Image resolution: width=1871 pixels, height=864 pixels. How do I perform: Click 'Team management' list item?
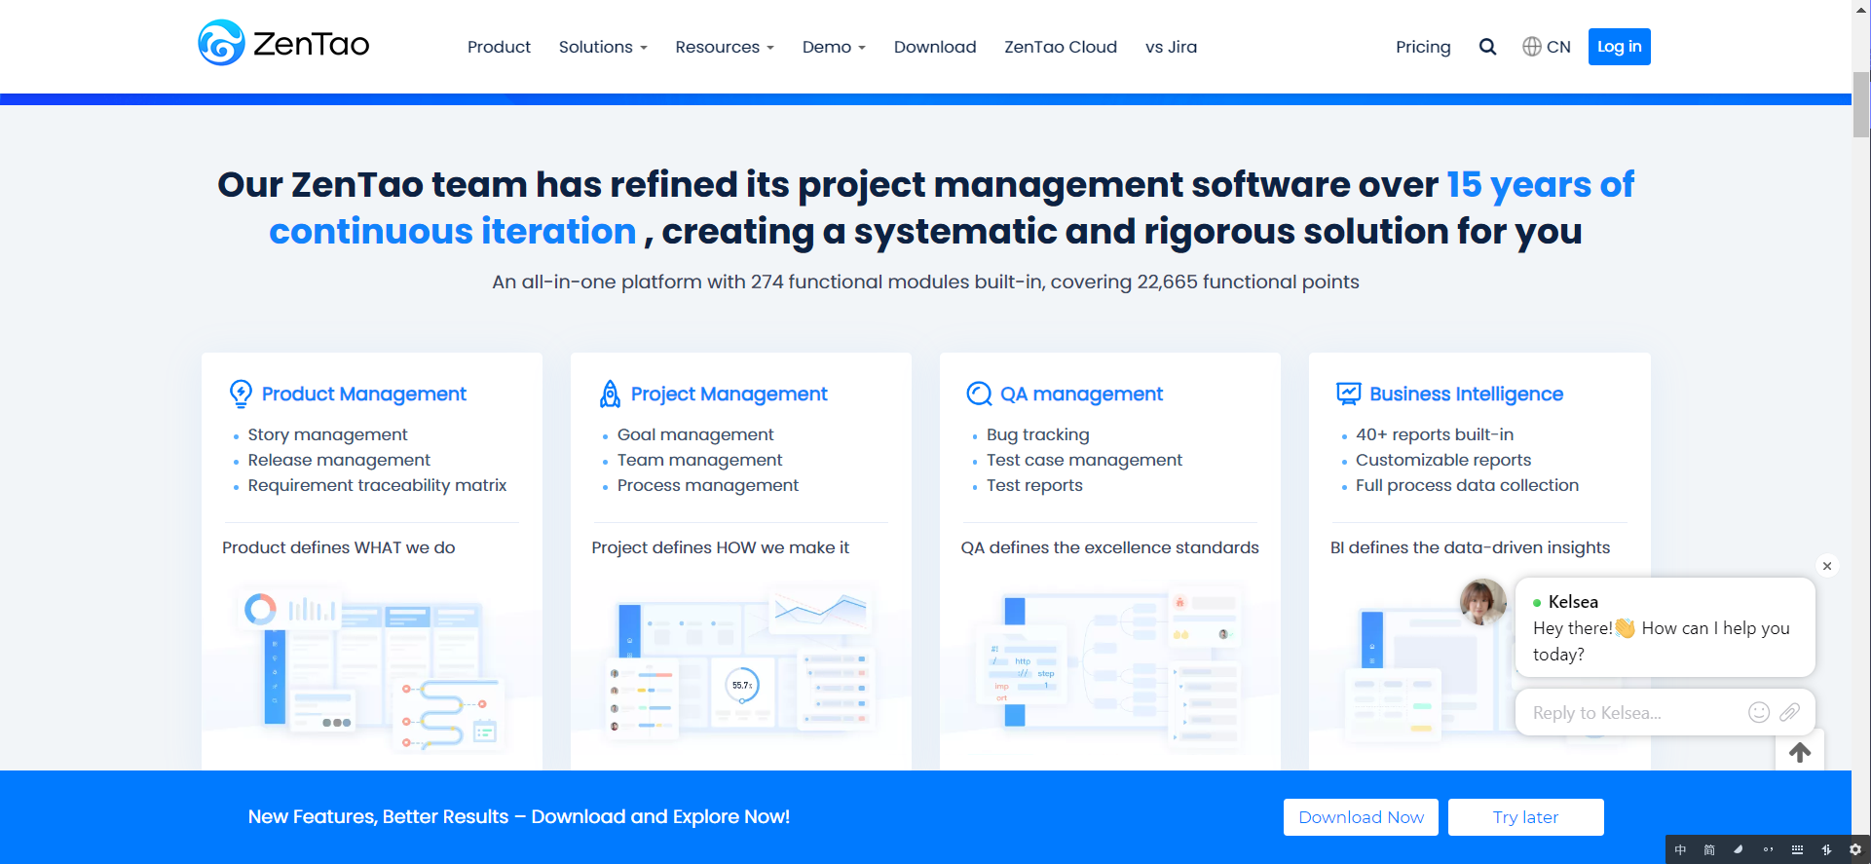[699, 460]
